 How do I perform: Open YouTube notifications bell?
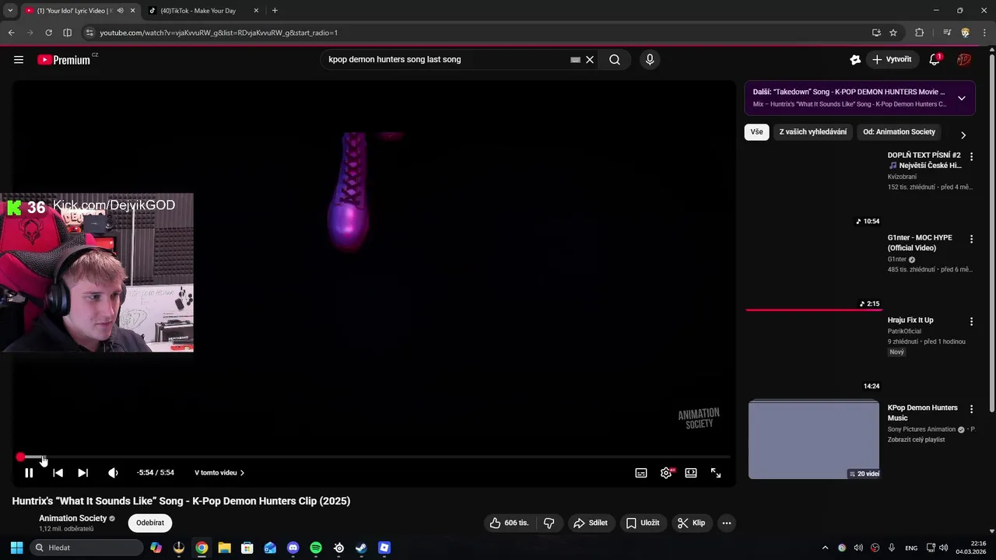pyautogui.click(x=935, y=60)
